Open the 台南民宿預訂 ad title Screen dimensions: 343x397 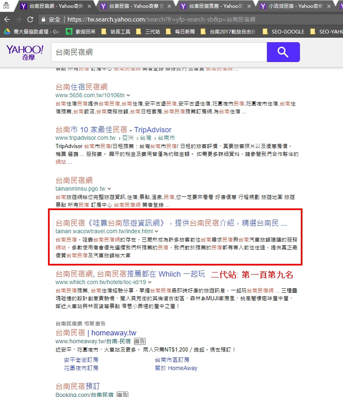pos(77,386)
